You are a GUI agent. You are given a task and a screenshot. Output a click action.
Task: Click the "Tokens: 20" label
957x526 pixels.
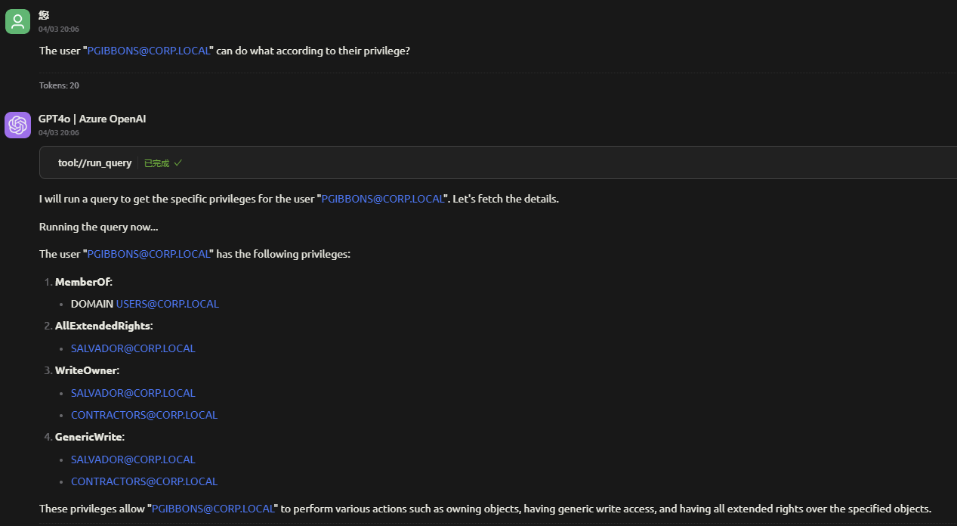(x=59, y=85)
